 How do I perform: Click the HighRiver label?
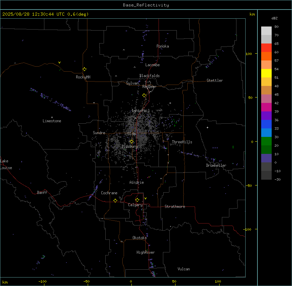pyautogui.click(x=146, y=252)
